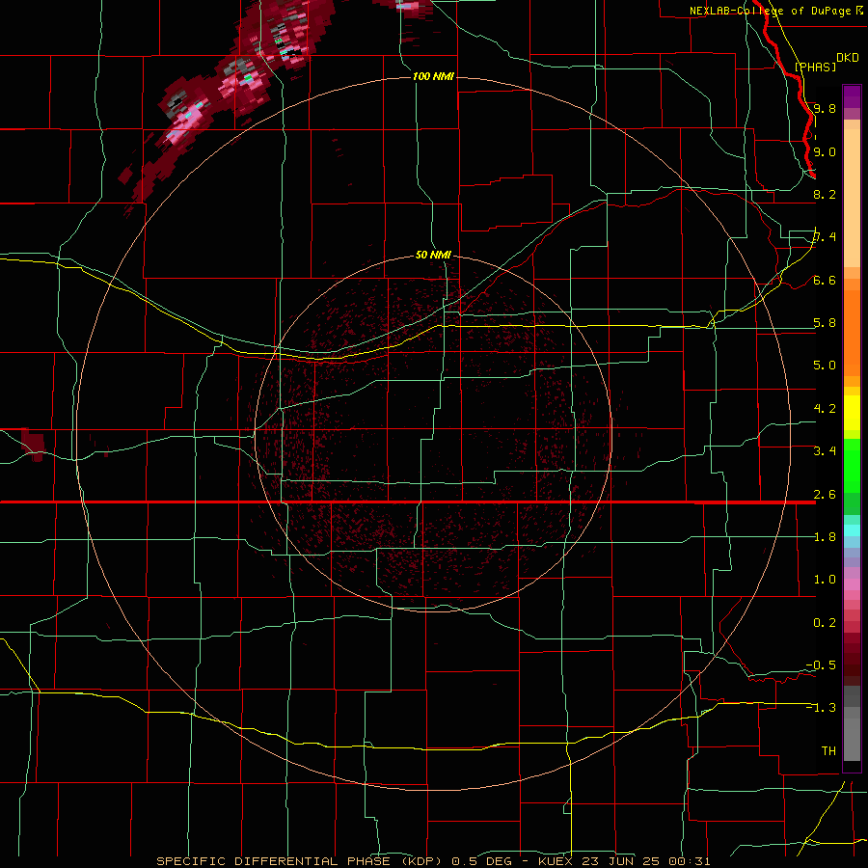Click the [PHAS] label above color scale
This screenshot has height=868, width=868.
click(x=815, y=68)
